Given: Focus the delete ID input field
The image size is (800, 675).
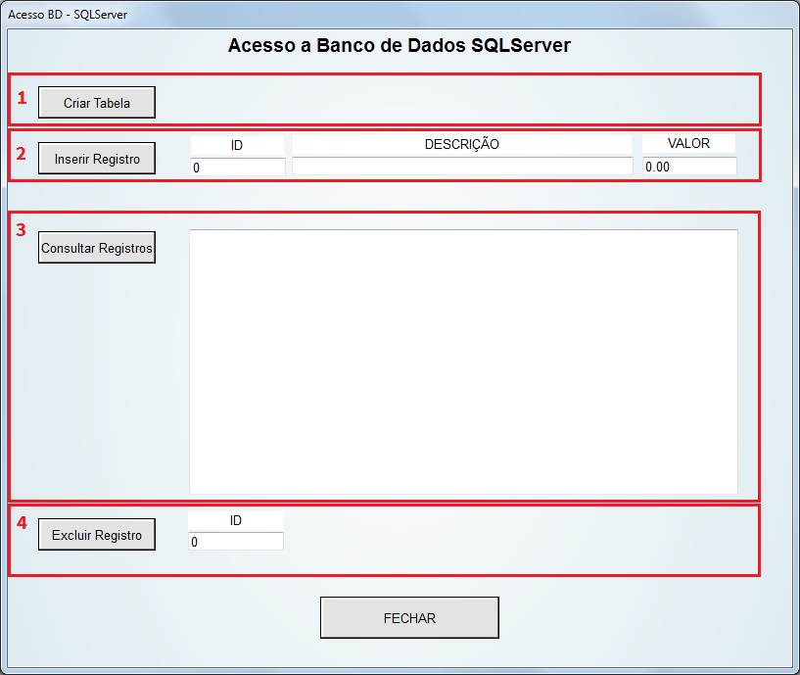Looking at the screenshot, I should 236,541.
